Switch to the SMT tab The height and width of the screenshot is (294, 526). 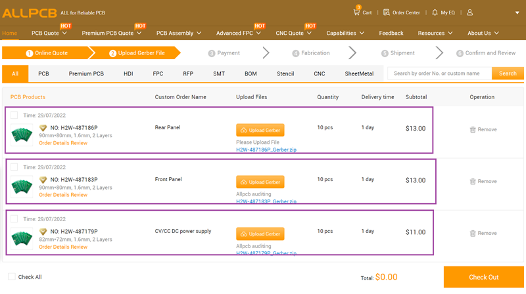coord(219,73)
